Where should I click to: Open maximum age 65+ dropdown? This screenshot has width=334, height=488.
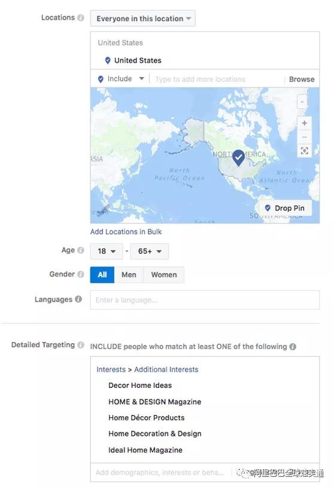[150, 251]
